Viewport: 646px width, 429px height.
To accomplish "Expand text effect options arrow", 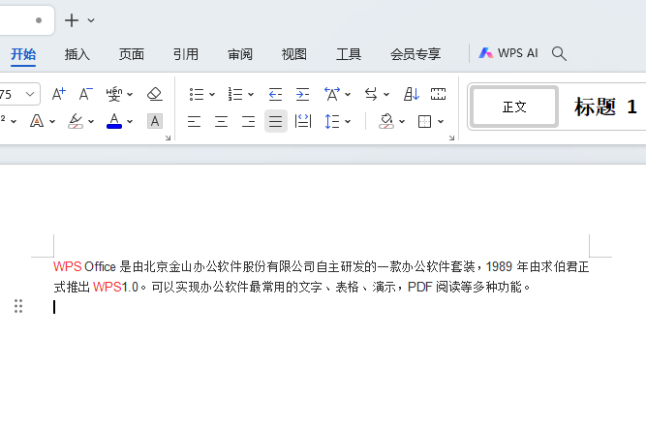I will pos(52,121).
